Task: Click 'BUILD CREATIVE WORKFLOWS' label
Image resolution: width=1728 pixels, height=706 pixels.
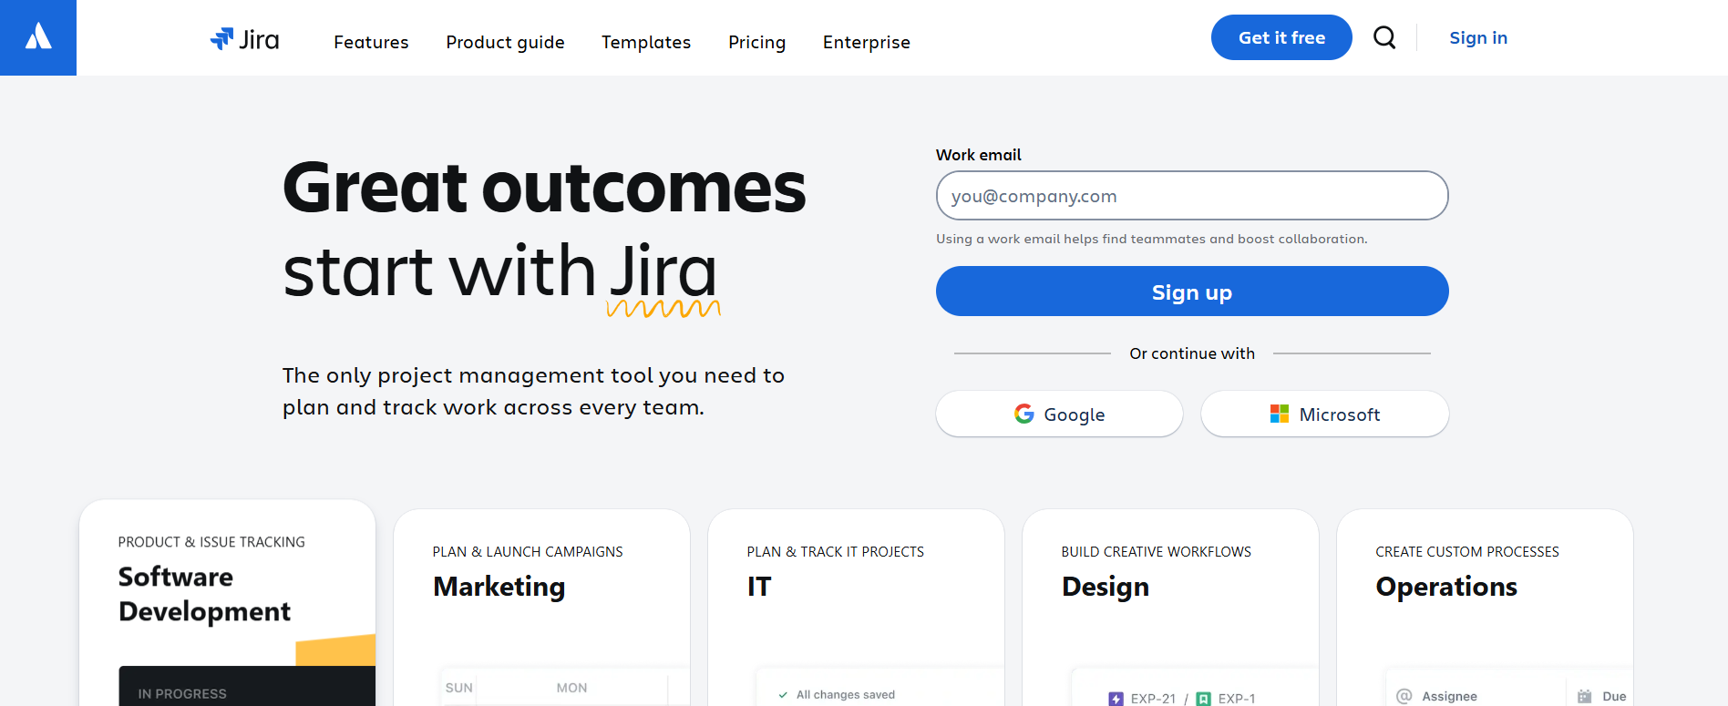Action: [1157, 552]
